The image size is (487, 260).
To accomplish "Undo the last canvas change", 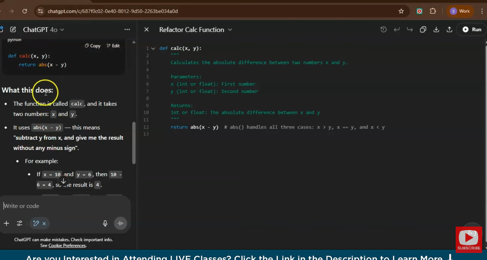I will tap(397, 29).
